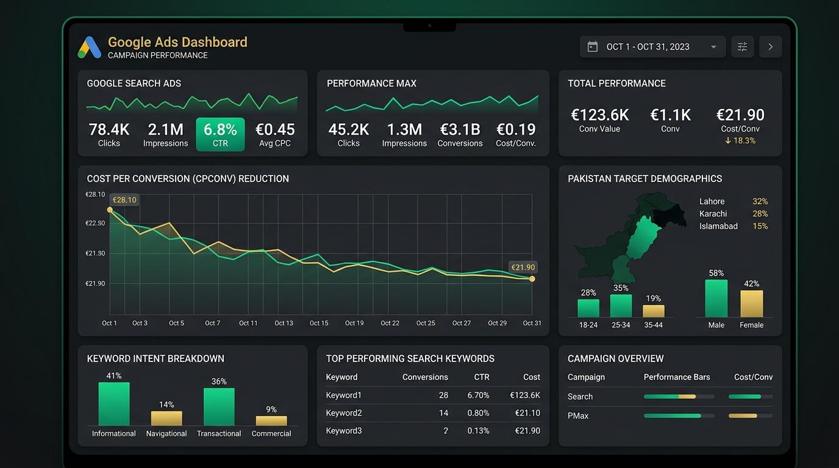This screenshot has height=468, width=839.
Task: Open the PMax campaign row
Action: [x=670, y=416]
